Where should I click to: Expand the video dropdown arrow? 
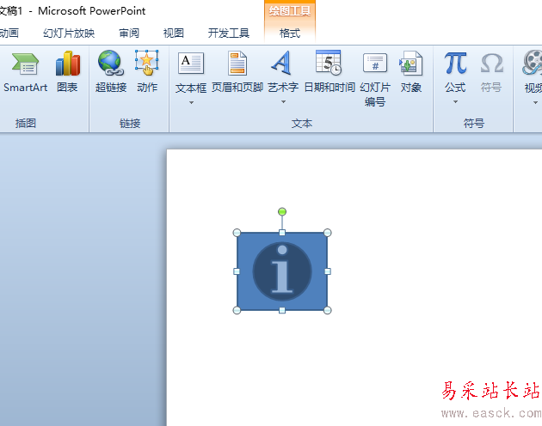pyautogui.click(x=535, y=102)
